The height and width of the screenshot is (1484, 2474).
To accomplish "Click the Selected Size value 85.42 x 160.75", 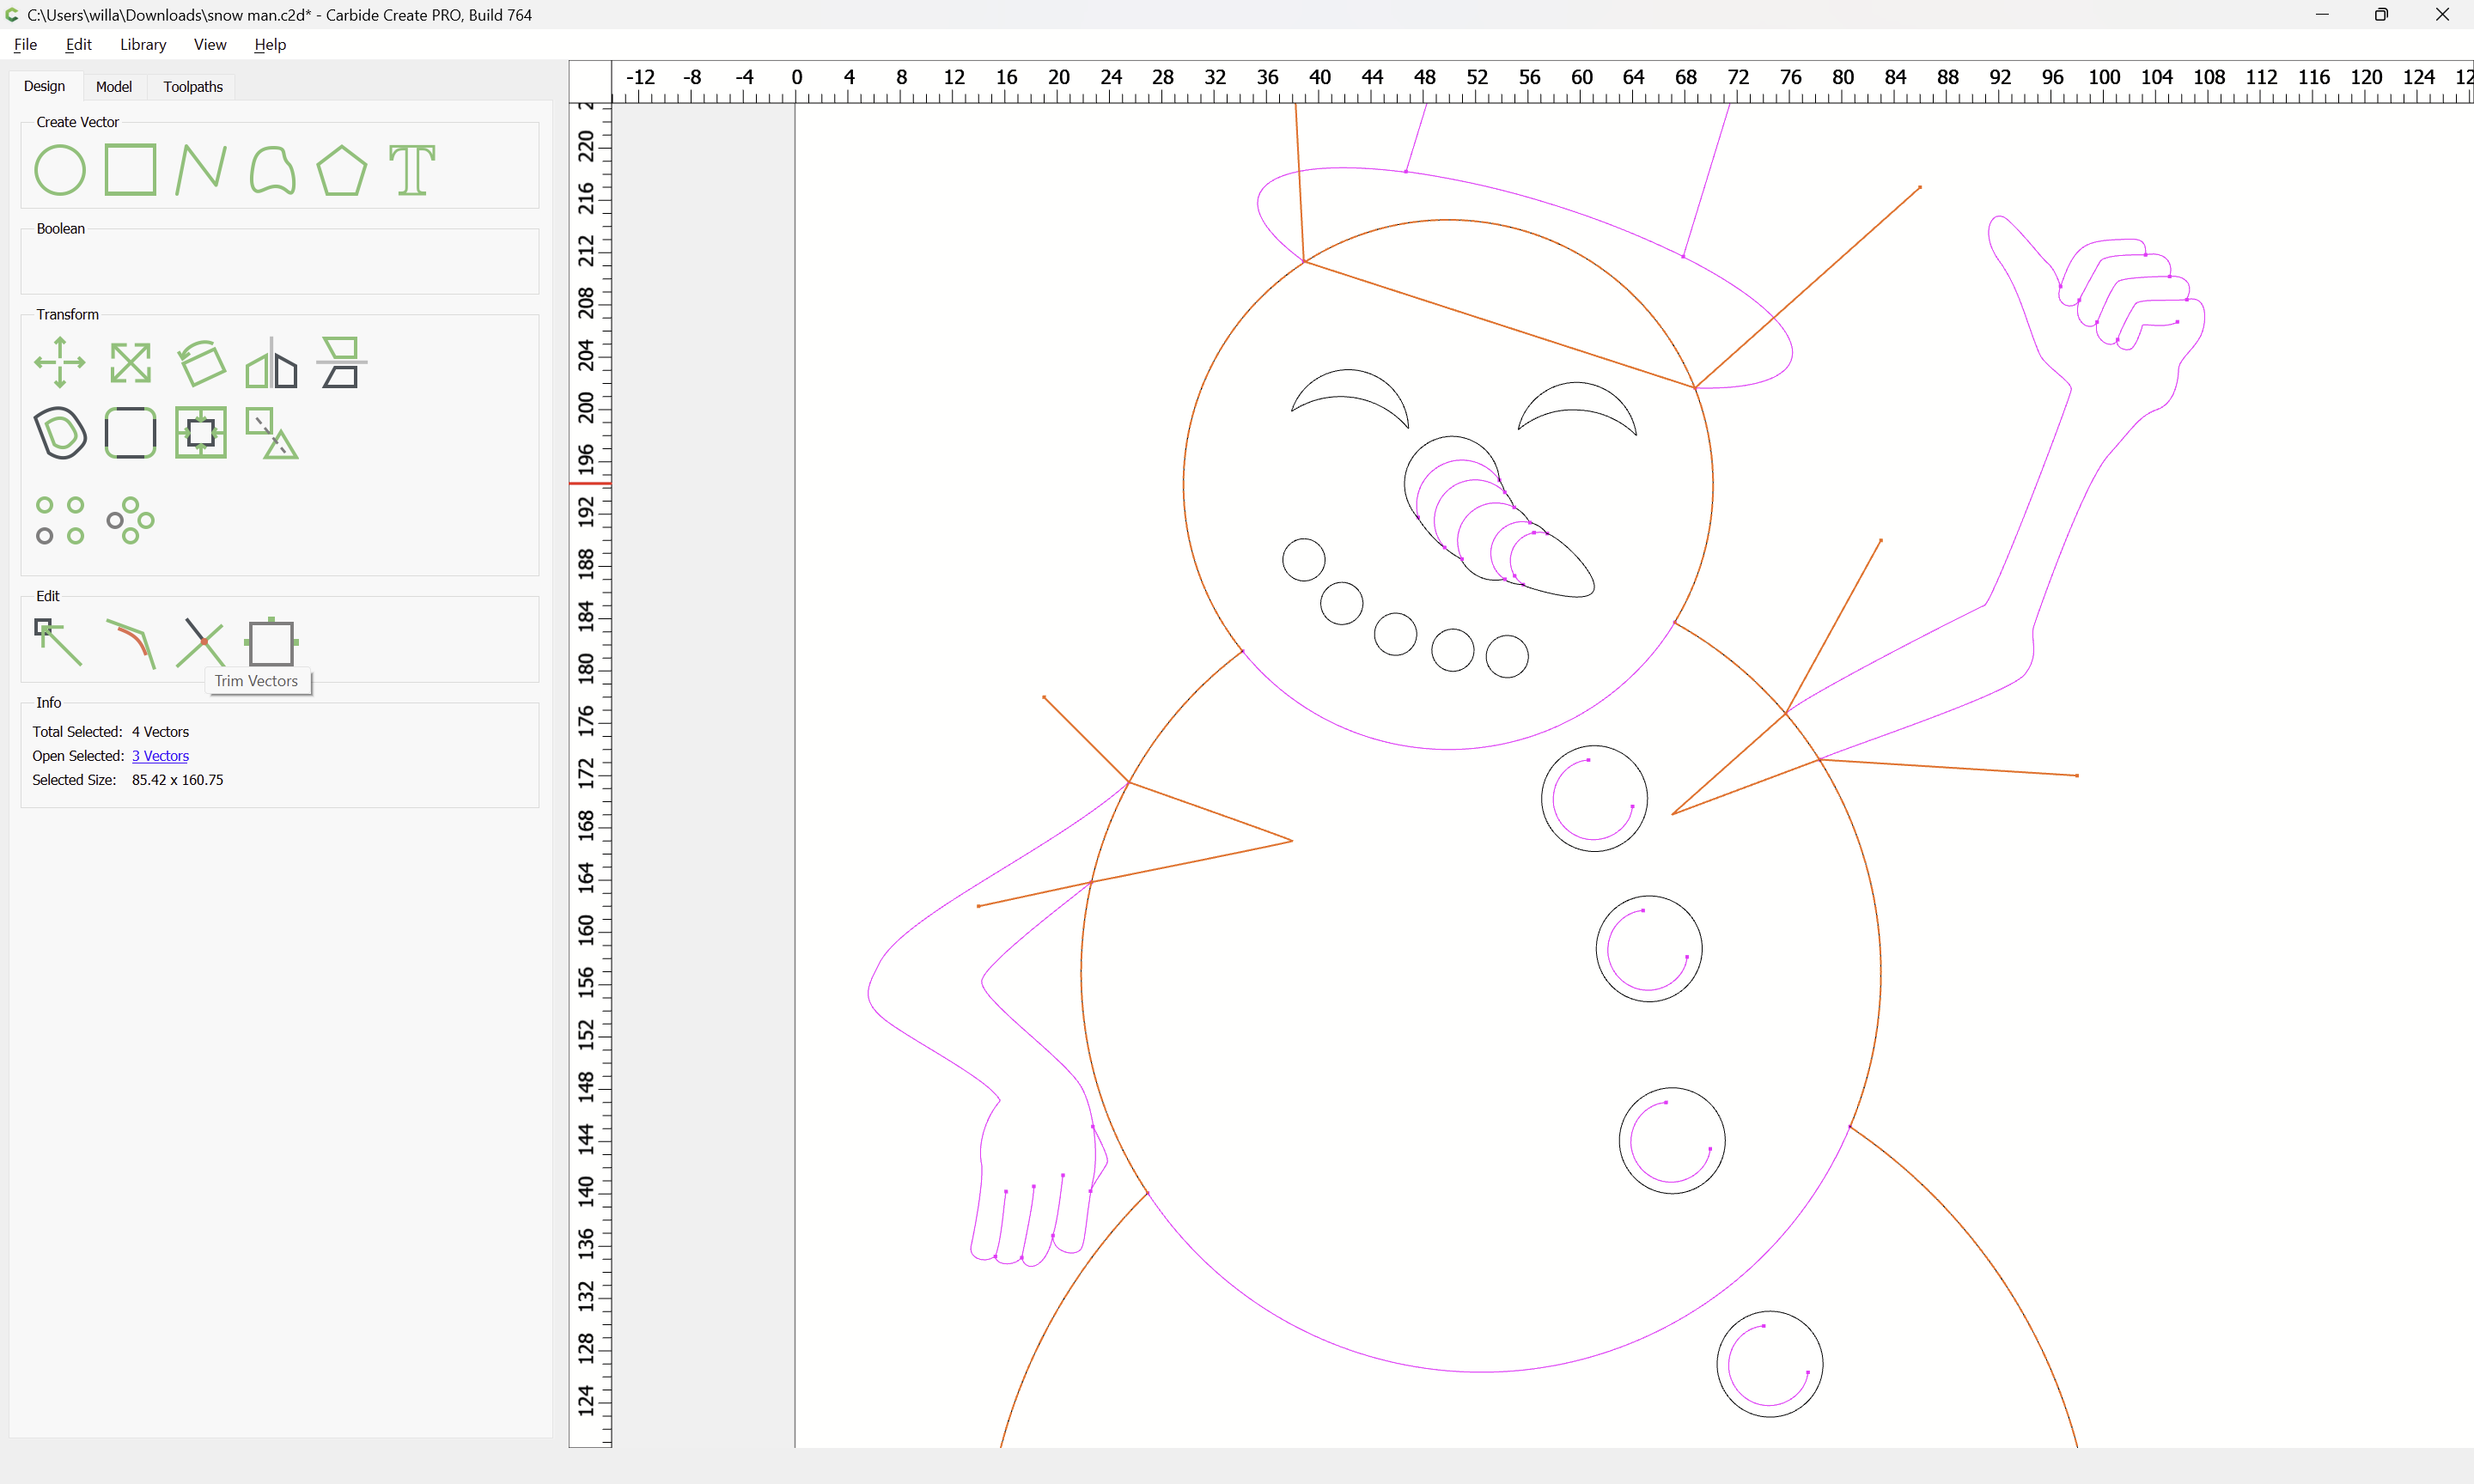I will coord(177,780).
